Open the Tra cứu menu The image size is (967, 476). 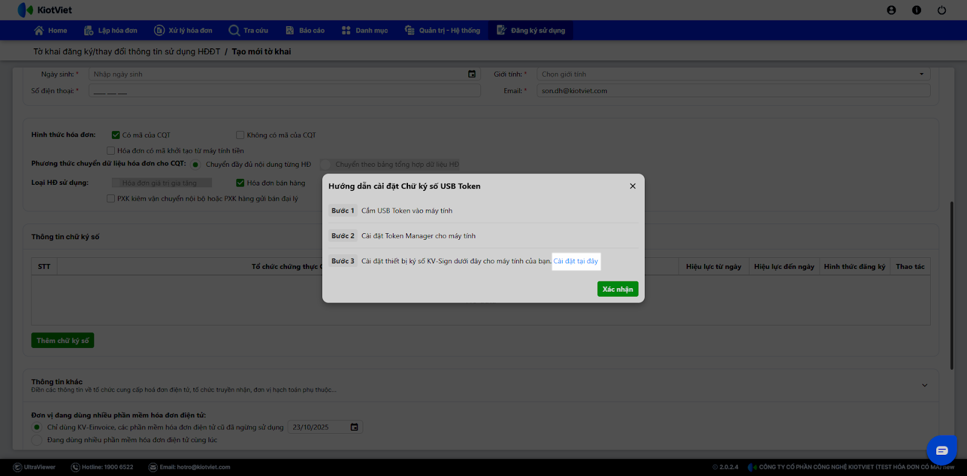(x=248, y=30)
